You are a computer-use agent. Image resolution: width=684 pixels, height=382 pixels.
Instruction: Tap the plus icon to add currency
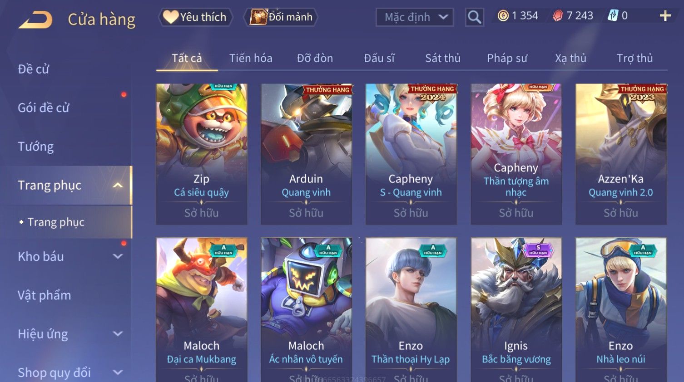(665, 16)
